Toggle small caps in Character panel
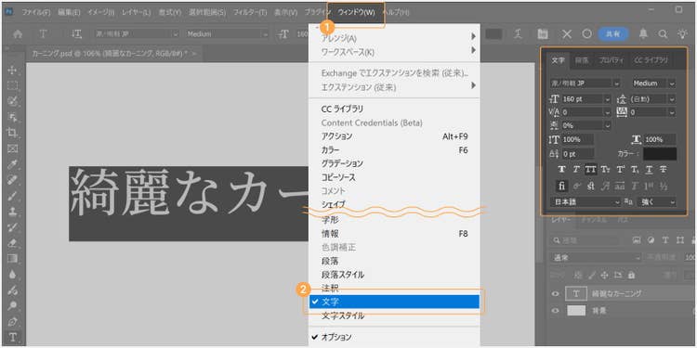The height and width of the screenshot is (348, 697). pos(605,169)
